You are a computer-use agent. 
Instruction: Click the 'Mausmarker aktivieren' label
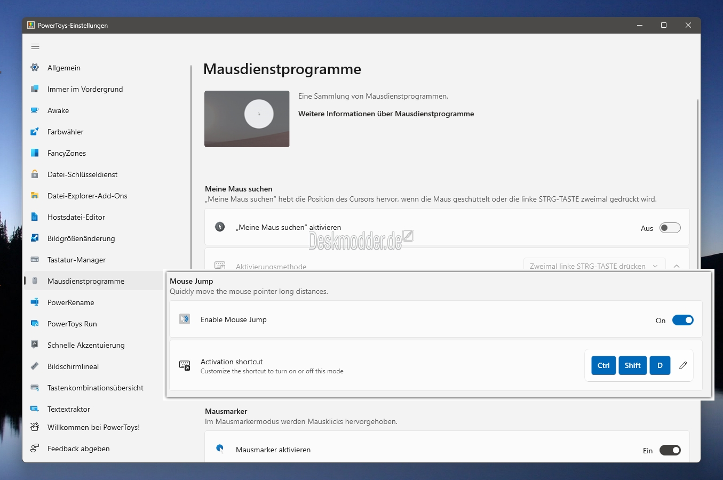[273, 450]
